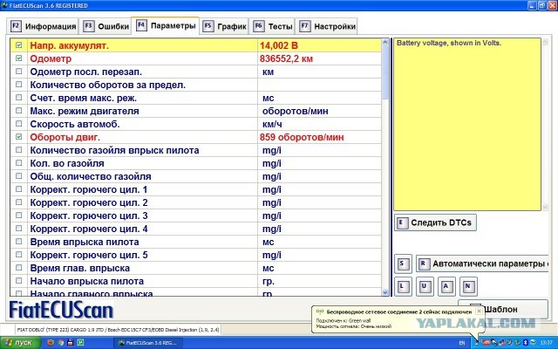The image size is (558, 349).
Task: Open the График tab
Action: pyautogui.click(x=224, y=26)
